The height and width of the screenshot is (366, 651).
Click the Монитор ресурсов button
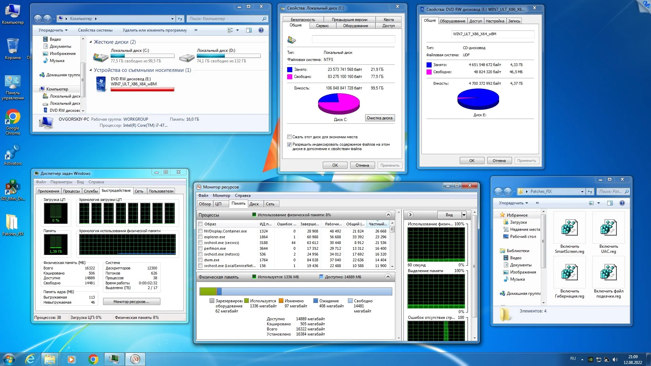131,302
